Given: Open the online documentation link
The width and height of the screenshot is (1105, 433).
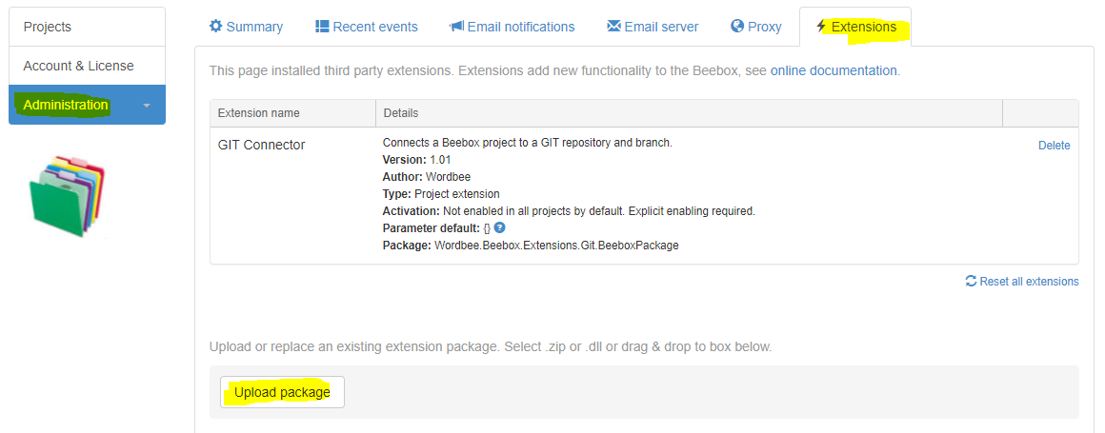Looking at the screenshot, I should point(834,70).
